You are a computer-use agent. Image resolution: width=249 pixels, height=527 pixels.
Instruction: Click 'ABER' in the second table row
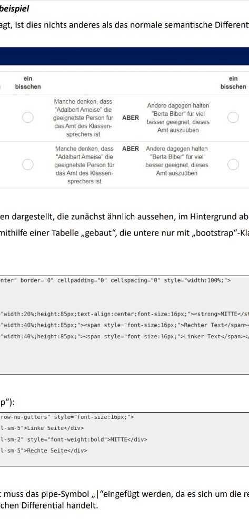click(131, 149)
